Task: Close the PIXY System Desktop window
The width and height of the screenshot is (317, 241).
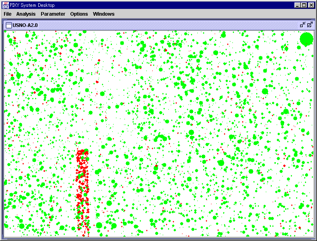Action: tap(311, 5)
